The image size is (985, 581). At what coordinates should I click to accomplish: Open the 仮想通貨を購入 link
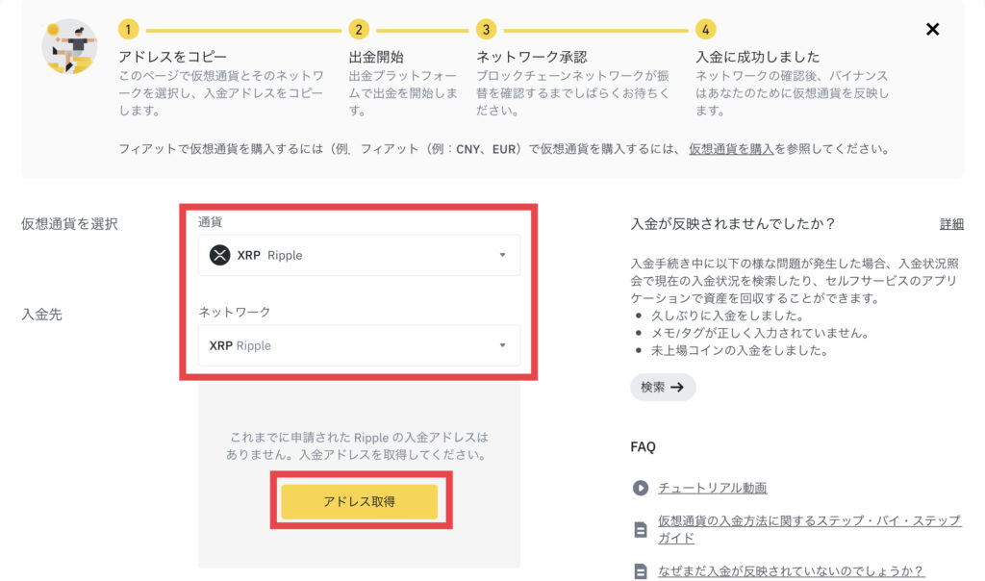(x=731, y=149)
